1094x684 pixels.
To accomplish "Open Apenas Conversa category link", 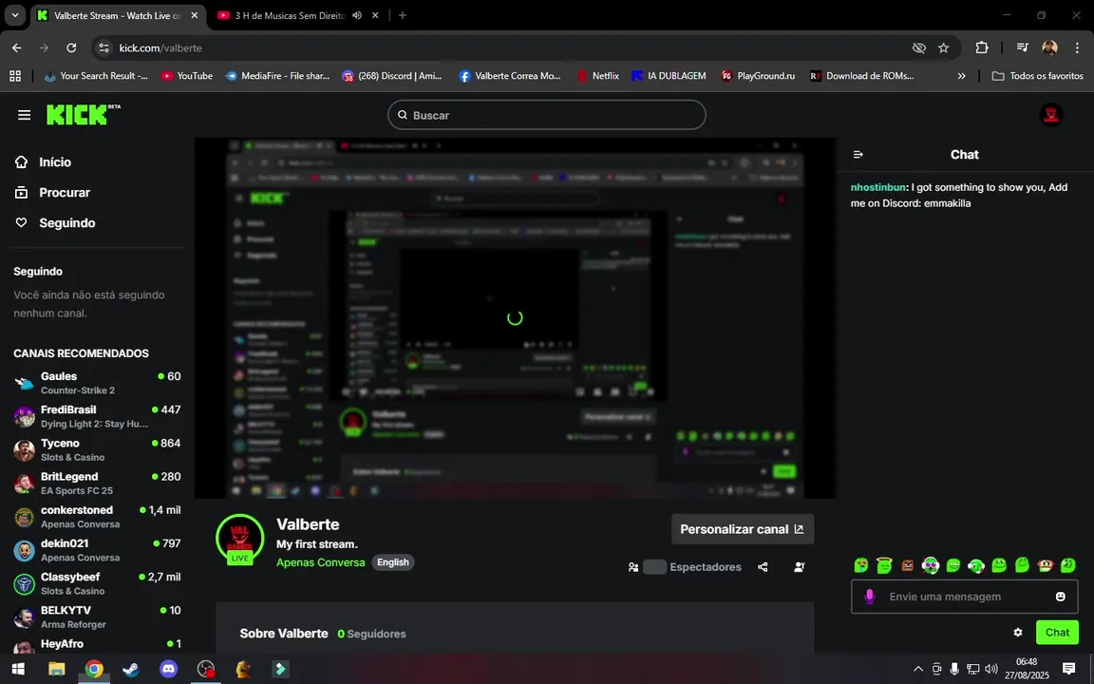I will click(320, 561).
